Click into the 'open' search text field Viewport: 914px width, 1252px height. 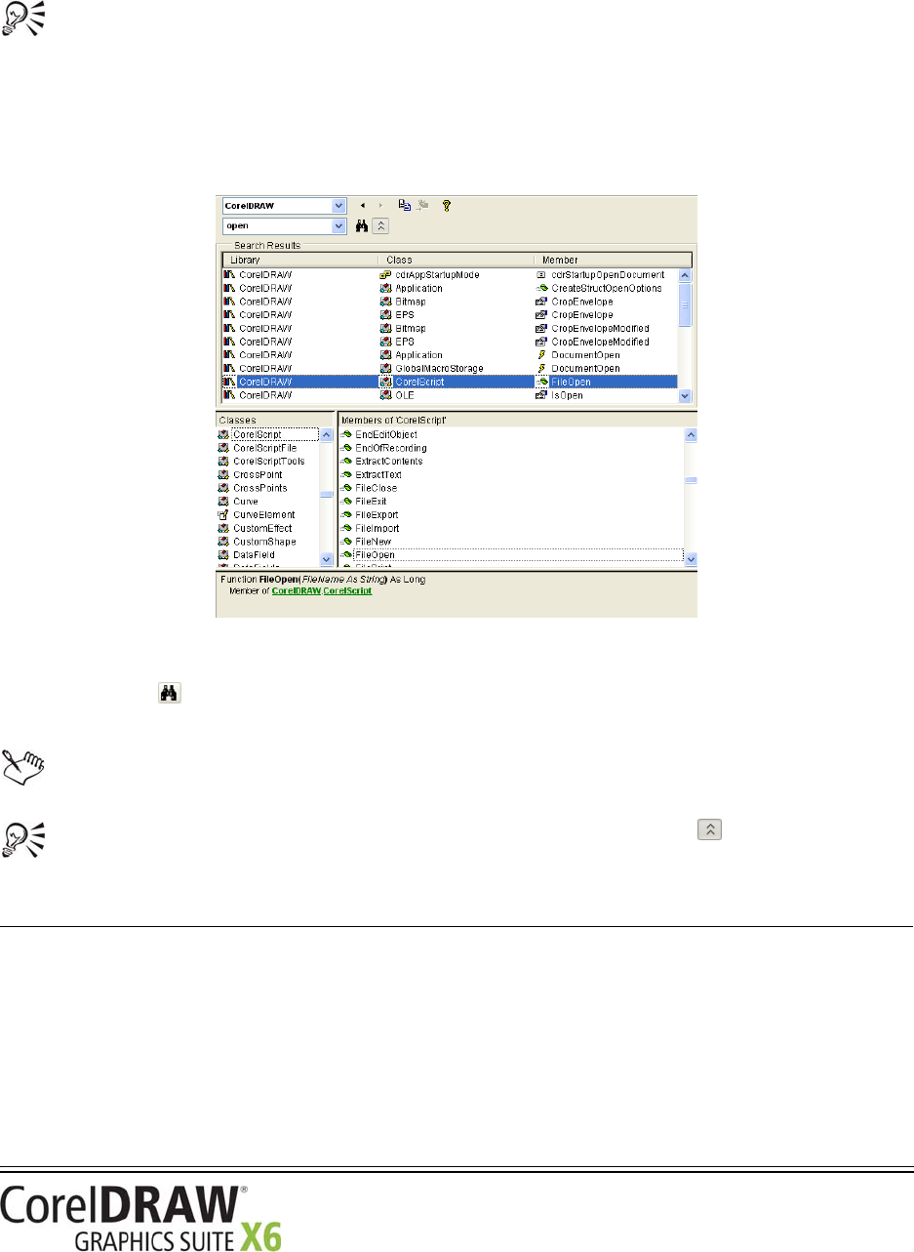click(278, 225)
